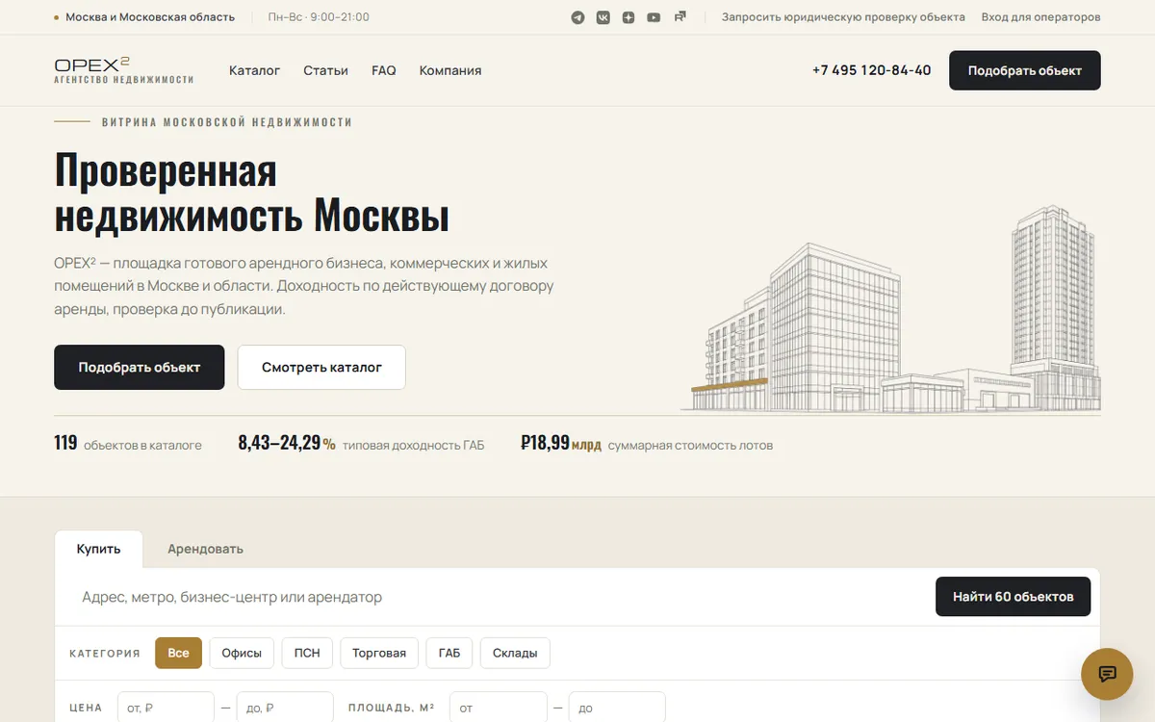Click Подобрать объект in the header
This screenshot has height=722, width=1155.
1024,70
